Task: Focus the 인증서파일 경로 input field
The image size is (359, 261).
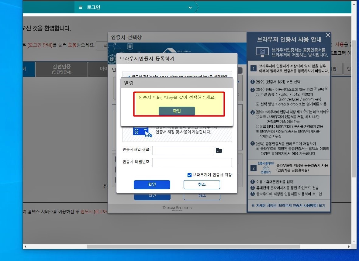Action: click(x=183, y=150)
